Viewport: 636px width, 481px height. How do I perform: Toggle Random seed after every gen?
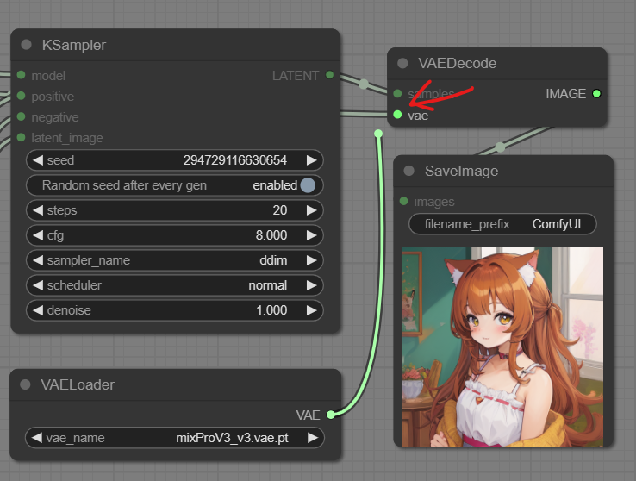tap(307, 185)
